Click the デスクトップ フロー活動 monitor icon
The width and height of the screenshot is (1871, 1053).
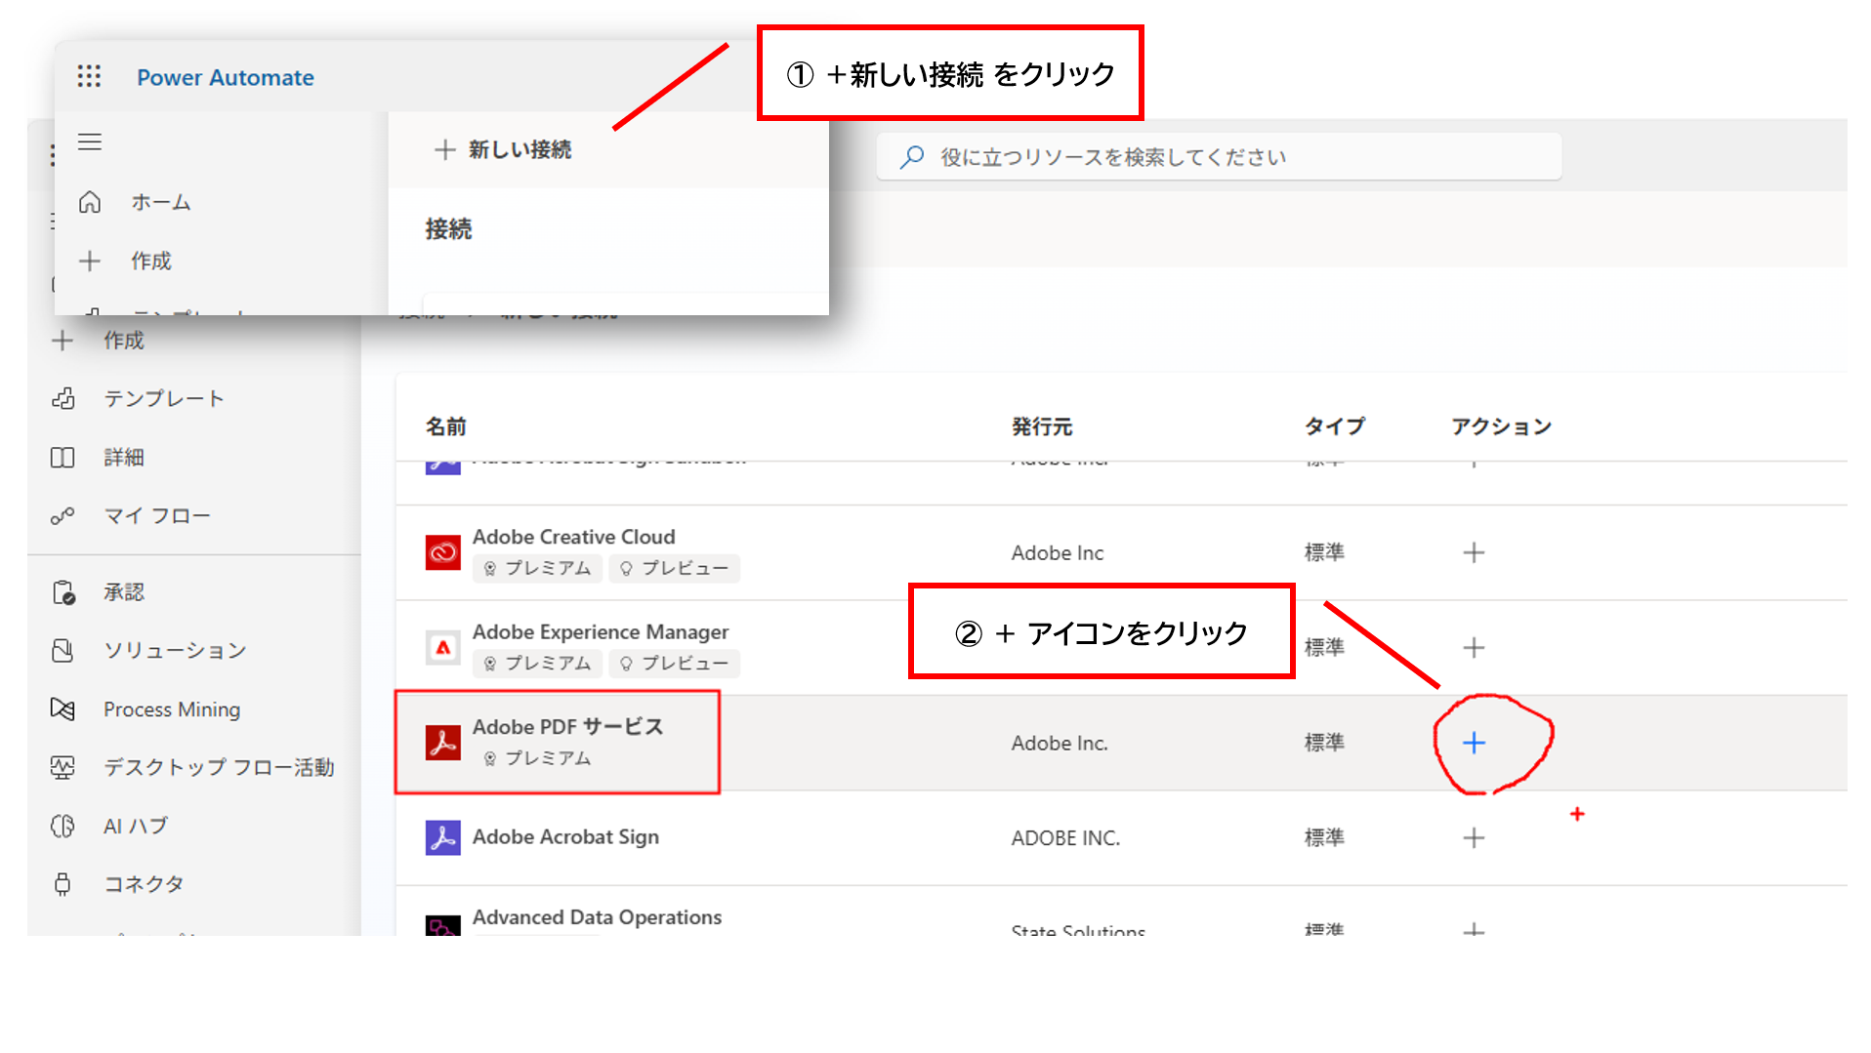click(x=62, y=767)
